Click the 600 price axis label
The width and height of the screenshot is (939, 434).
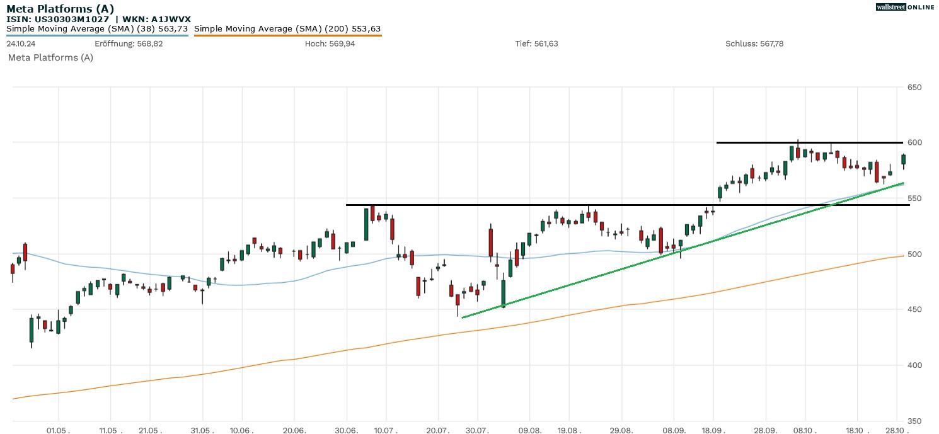tap(914, 142)
